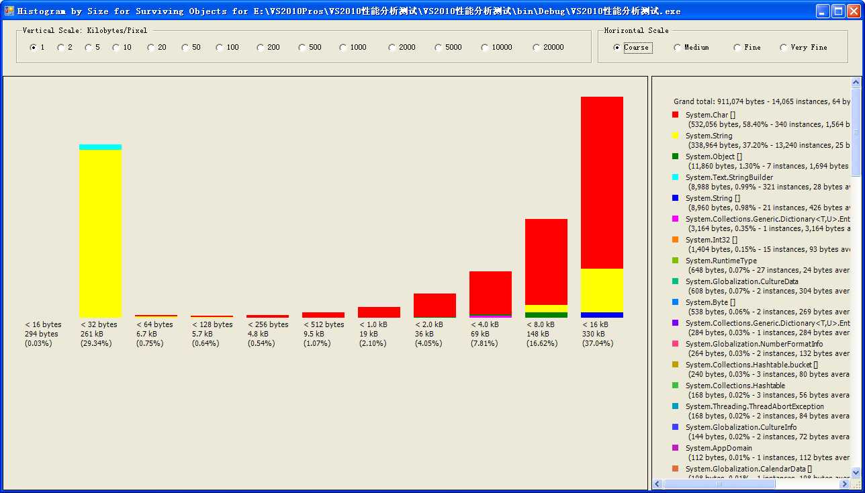
Task: Click the yellow bar for < 32 bytes
Action: click(x=100, y=234)
